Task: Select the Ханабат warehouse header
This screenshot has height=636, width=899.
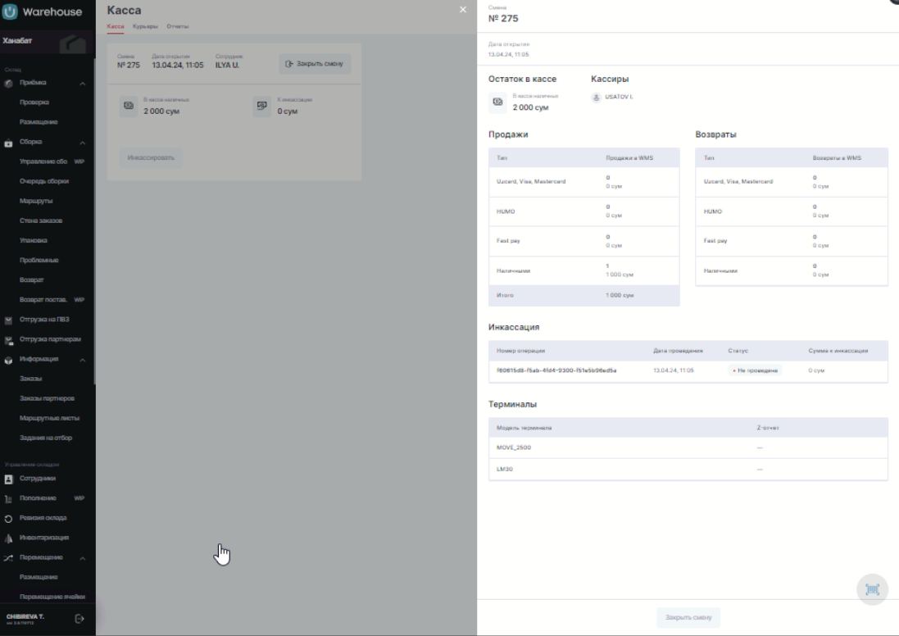Action: point(47,41)
